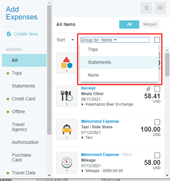Click the paperclip attachment icon
This screenshot has height=181, width=170.
(x=148, y=89)
